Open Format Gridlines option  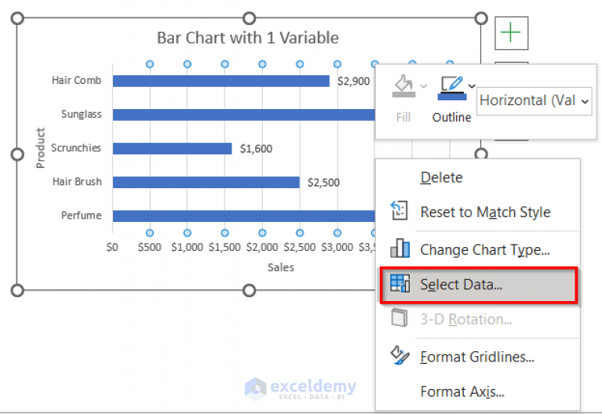click(x=477, y=358)
